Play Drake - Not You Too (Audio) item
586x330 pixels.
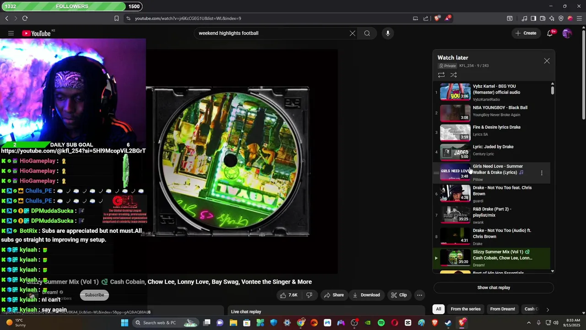(492, 237)
